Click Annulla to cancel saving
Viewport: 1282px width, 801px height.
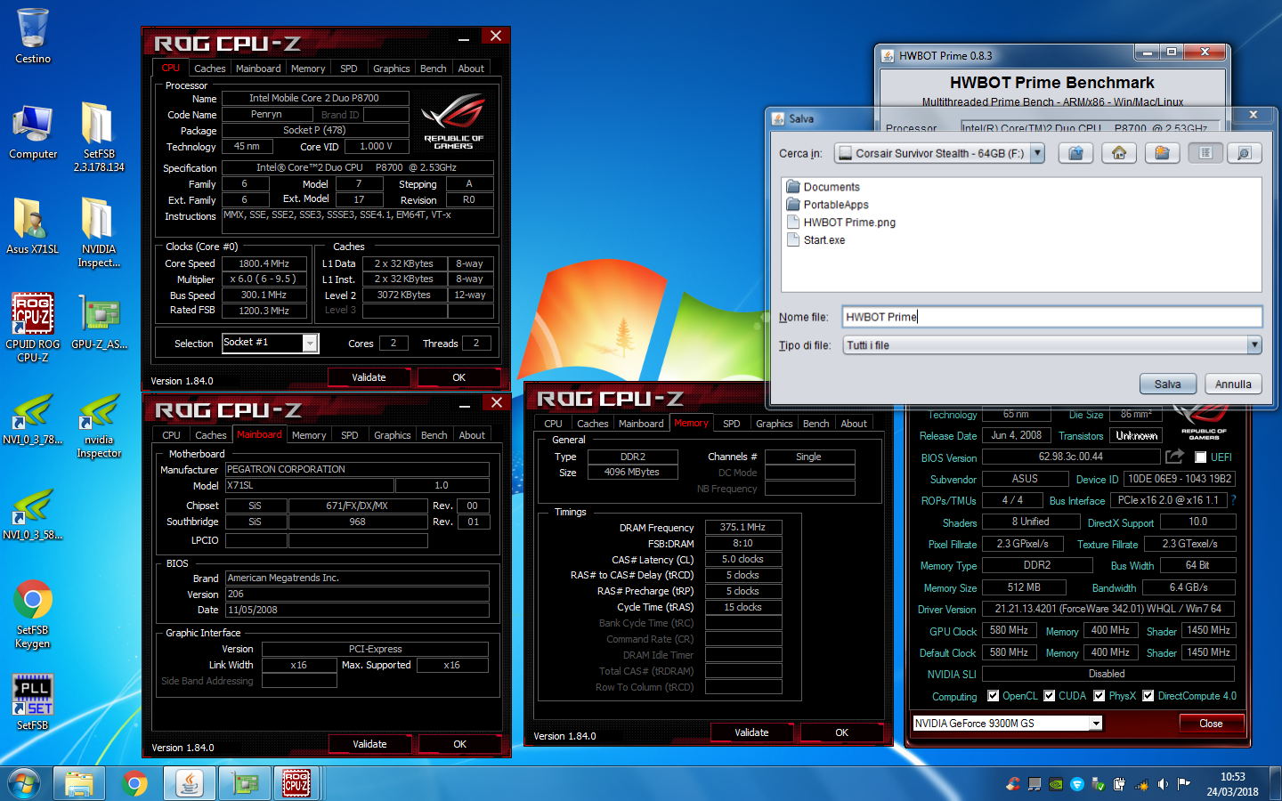pyautogui.click(x=1233, y=384)
